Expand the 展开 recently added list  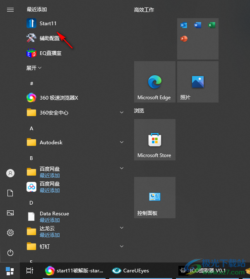point(34,68)
